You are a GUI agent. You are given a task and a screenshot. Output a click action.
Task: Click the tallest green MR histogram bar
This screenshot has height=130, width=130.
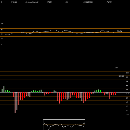click(x=4, y=89)
